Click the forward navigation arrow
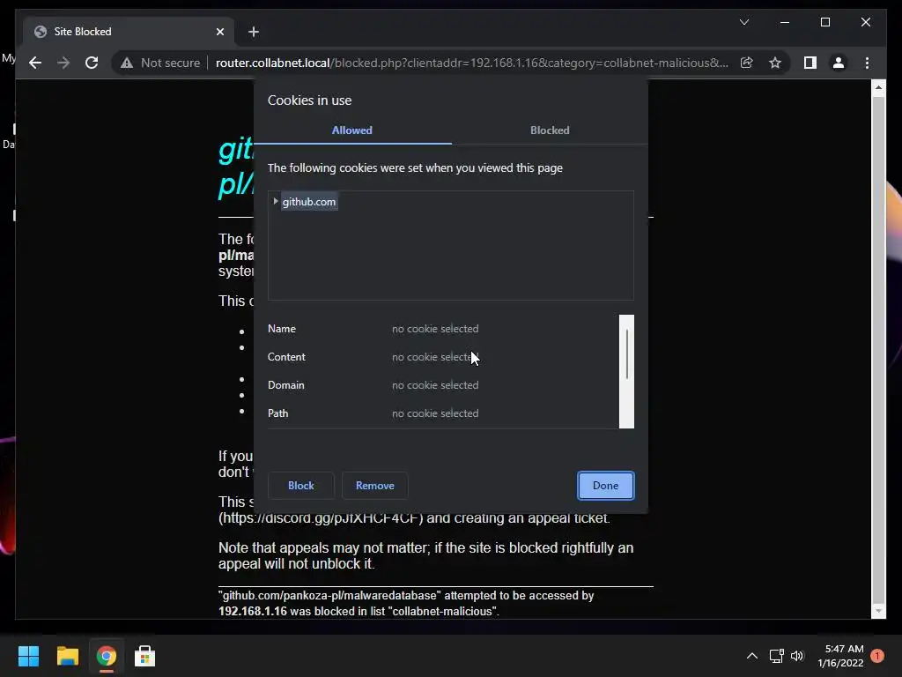This screenshot has width=902, height=677. pos(63,63)
